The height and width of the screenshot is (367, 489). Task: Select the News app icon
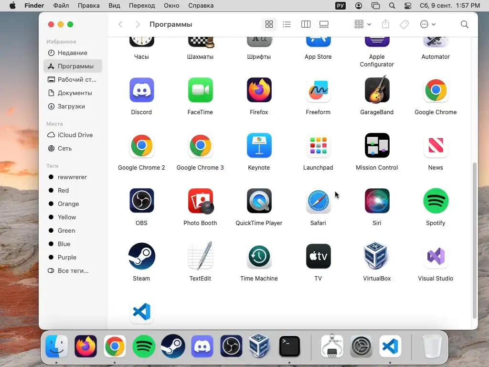click(436, 145)
